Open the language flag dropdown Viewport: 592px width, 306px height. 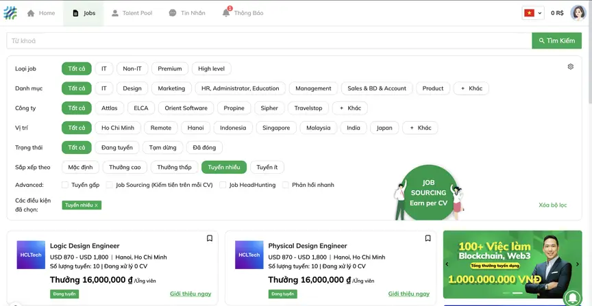(532, 13)
